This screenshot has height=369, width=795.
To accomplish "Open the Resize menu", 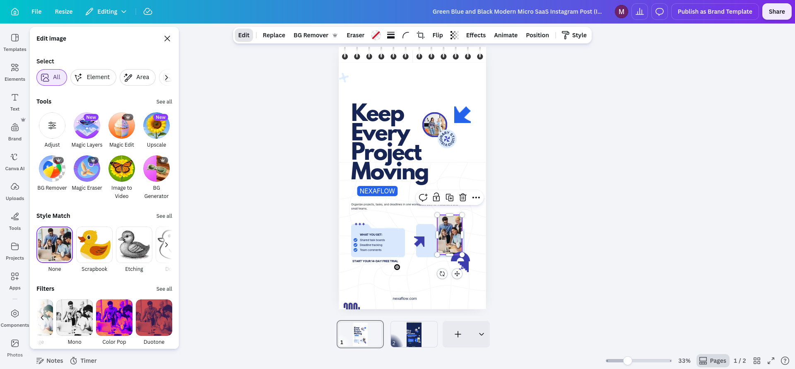I will point(64,12).
